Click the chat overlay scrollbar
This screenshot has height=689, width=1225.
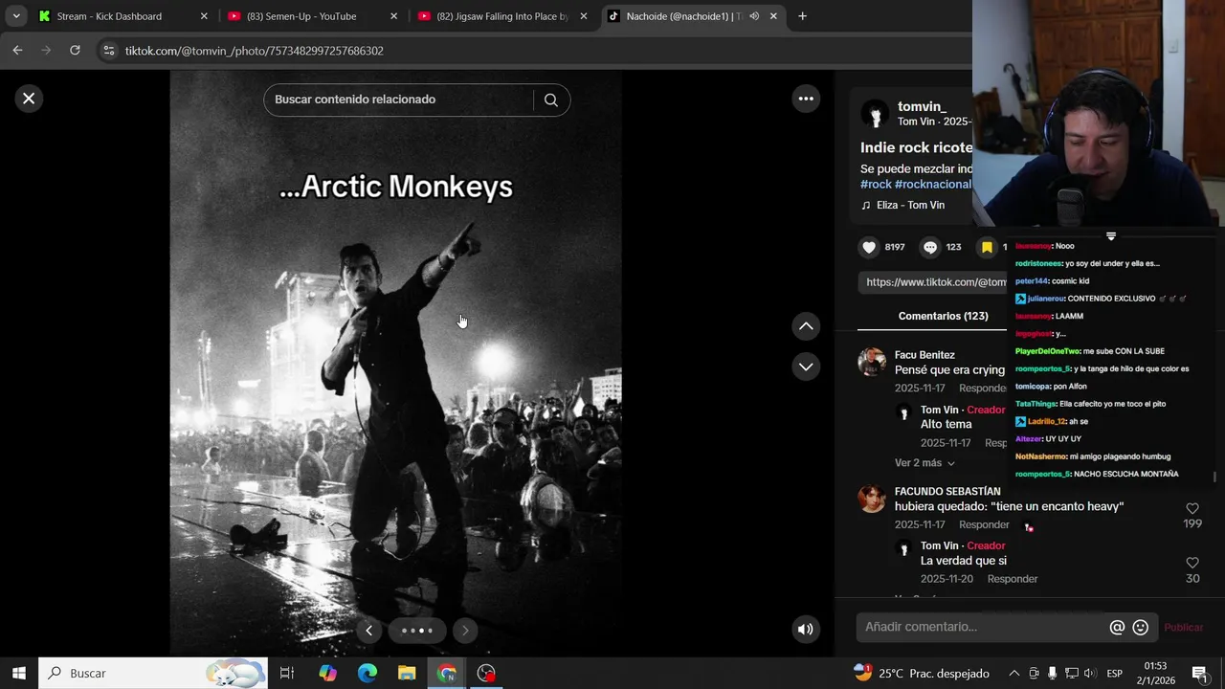tap(1214, 477)
